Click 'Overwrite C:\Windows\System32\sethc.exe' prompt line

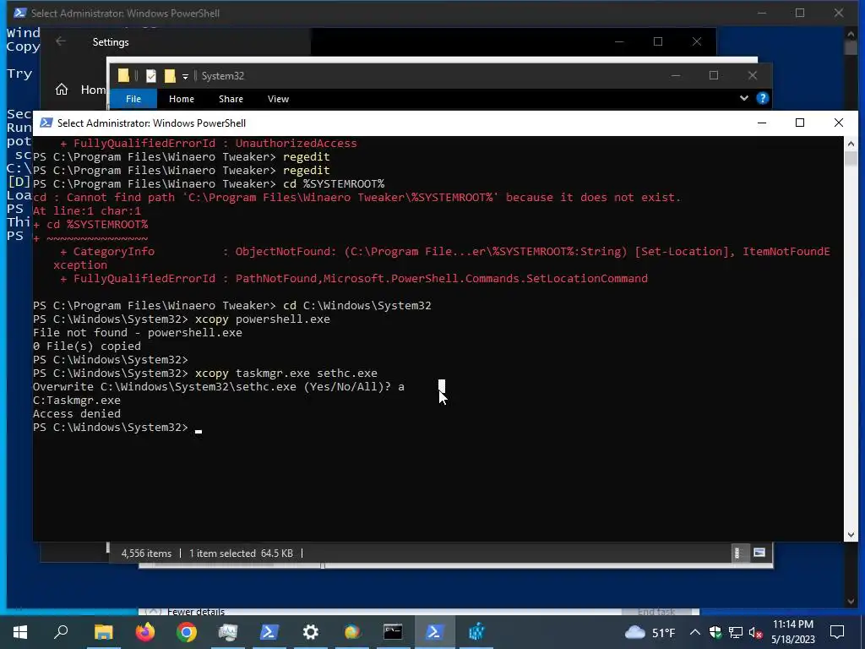point(219,386)
